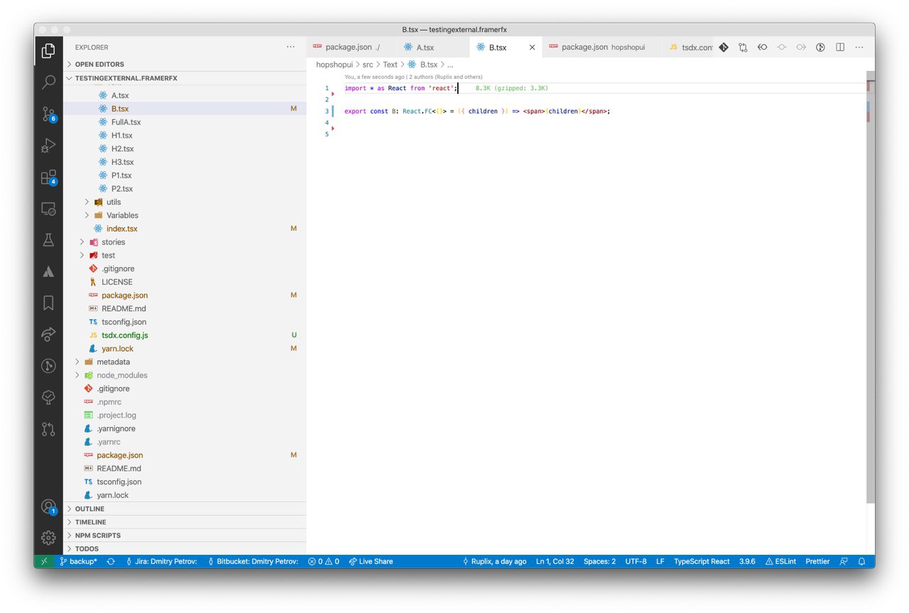Screen dimensions: 909x613
Task: Close the B.tsx editor tab
Action: [x=532, y=48]
